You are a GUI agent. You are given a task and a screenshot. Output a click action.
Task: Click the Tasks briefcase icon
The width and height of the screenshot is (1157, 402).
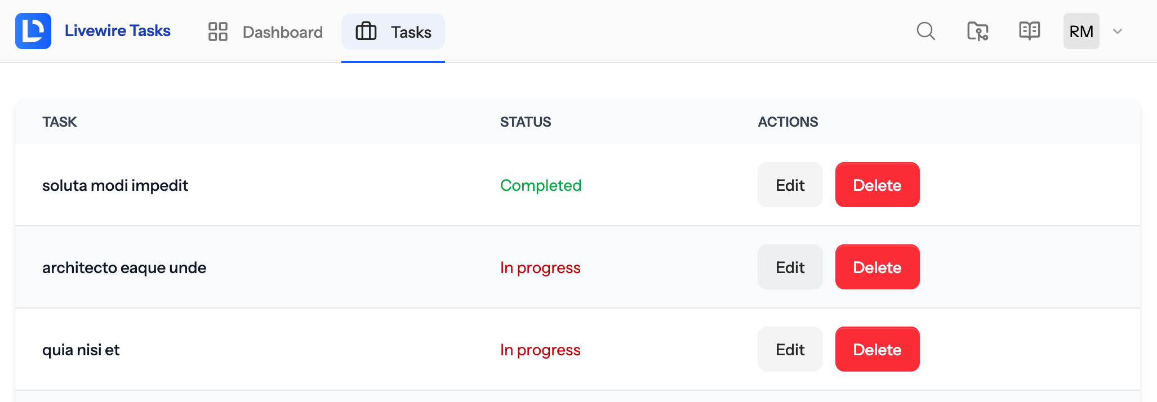tap(366, 31)
